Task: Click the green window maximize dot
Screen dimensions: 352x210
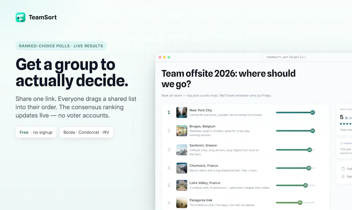Action: tap(169, 57)
